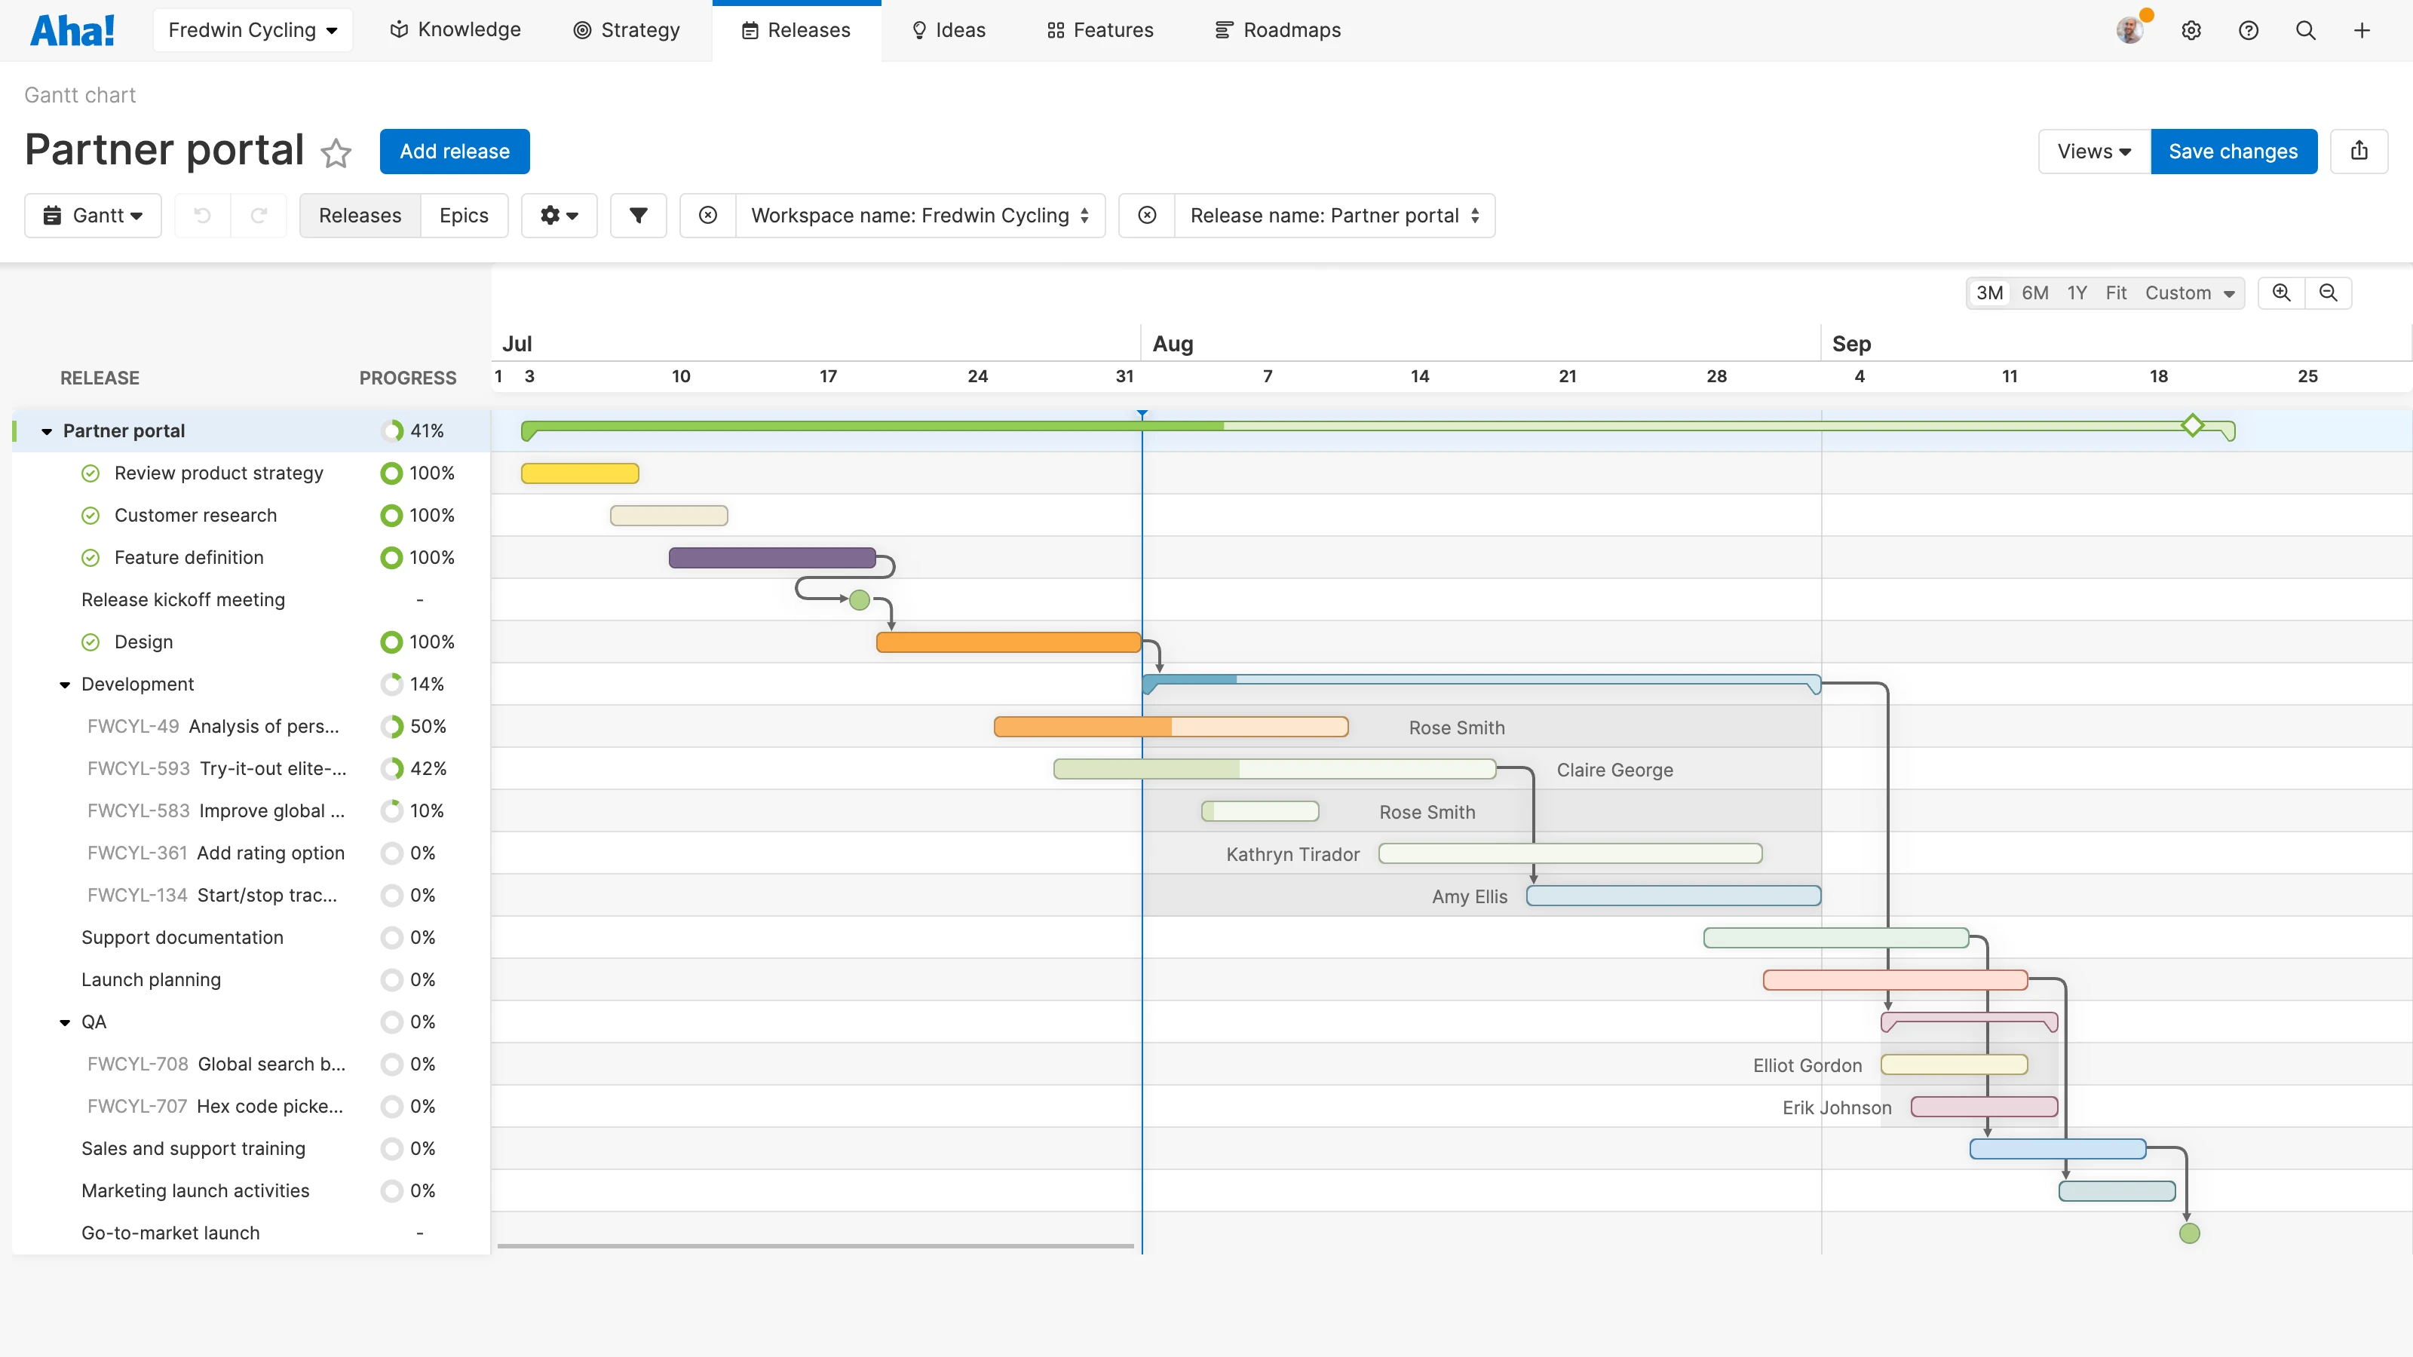
Task: Click the export/share icon near Save changes
Action: (x=2359, y=151)
